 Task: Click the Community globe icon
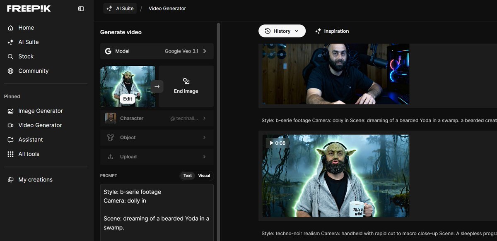click(11, 71)
